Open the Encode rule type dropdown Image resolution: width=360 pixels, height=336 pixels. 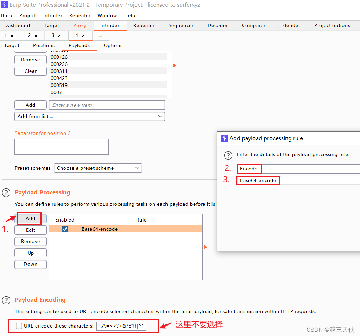coord(298,169)
